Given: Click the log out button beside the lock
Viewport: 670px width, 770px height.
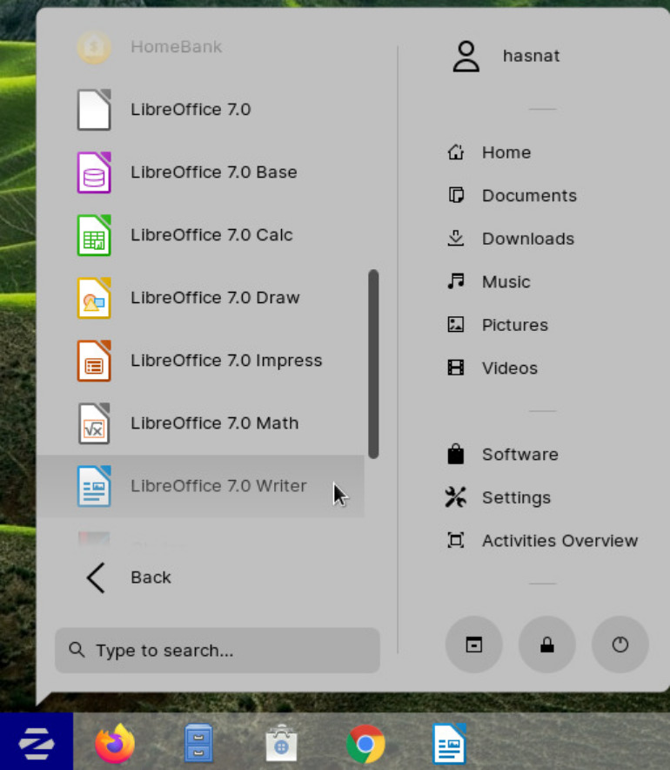Looking at the screenshot, I should coord(474,645).
